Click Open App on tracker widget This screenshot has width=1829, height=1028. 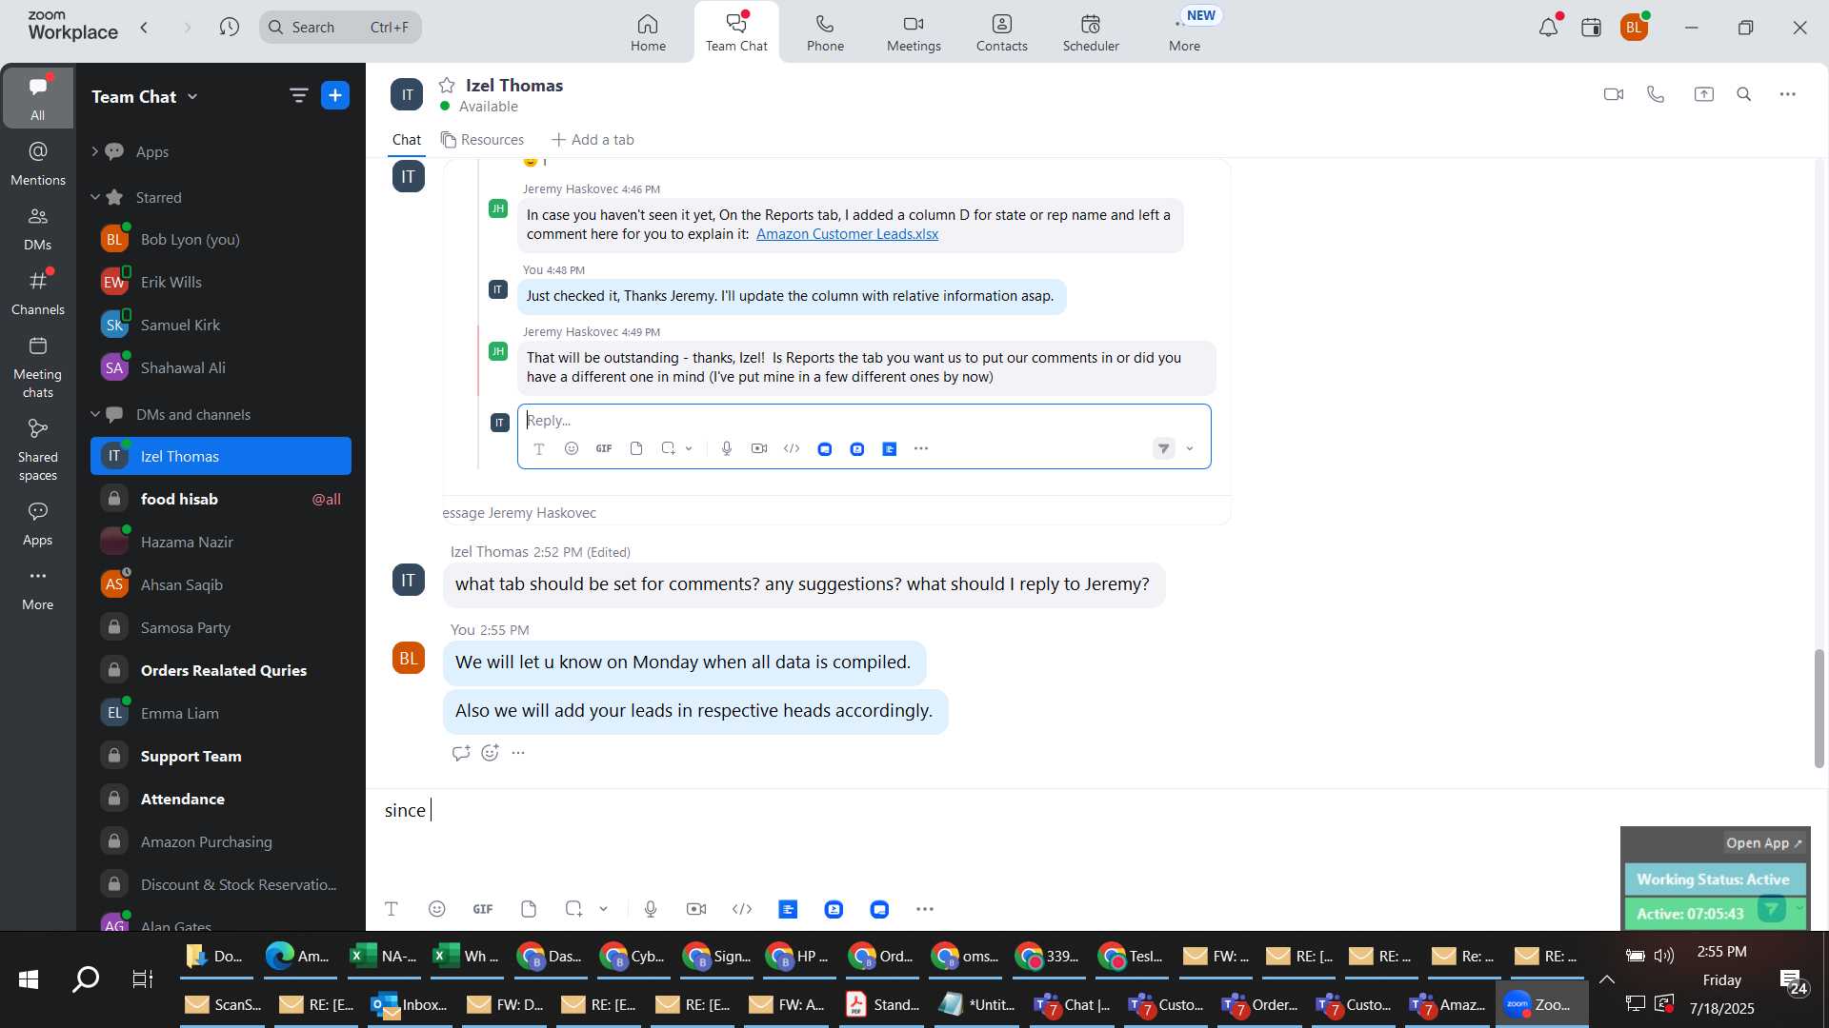1763,843
